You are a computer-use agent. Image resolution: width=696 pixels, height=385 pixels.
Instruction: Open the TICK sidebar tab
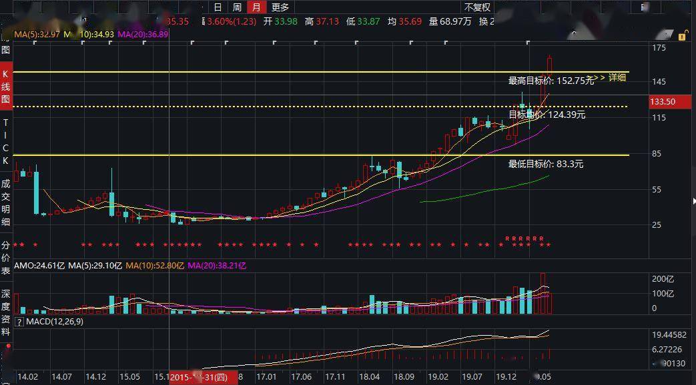(x=6, y=141)
